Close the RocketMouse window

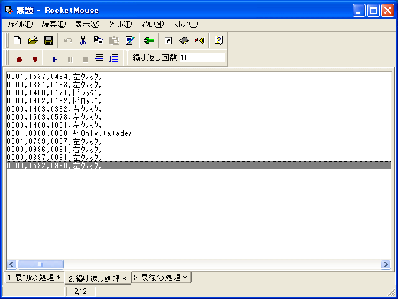click(x=388, y=11)
